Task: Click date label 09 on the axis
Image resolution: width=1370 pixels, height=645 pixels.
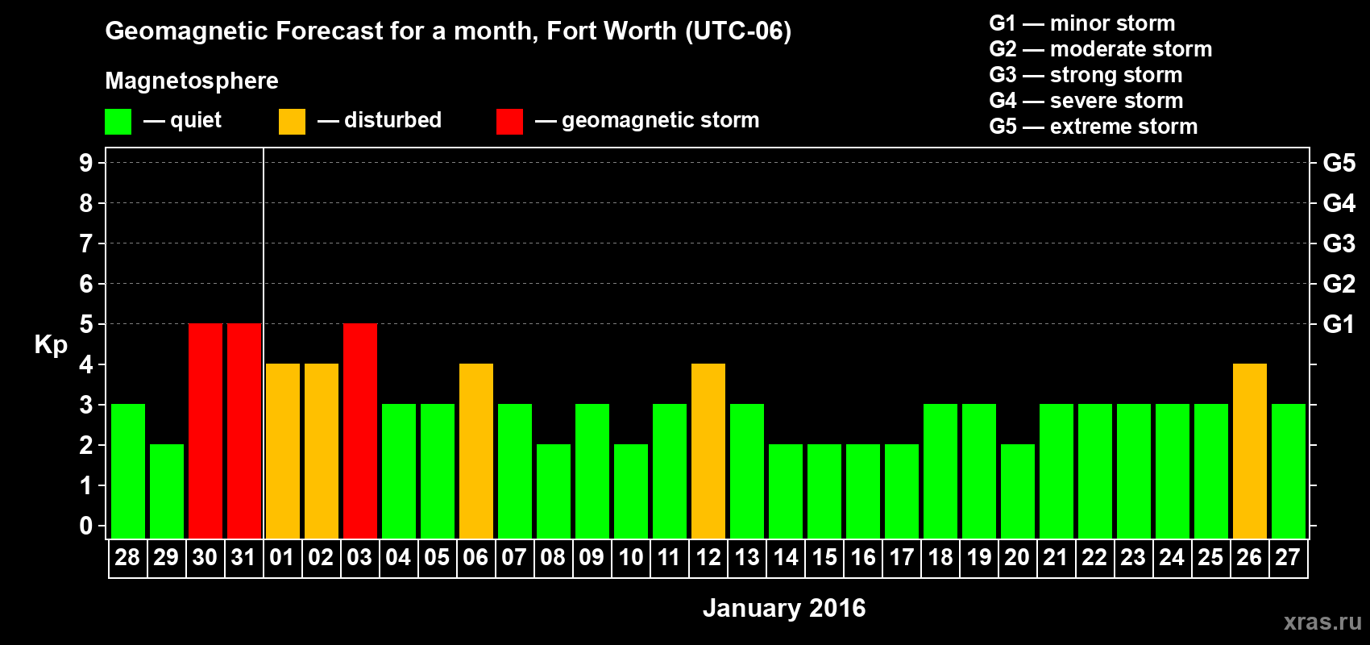Action: click(x=592, y=558)
